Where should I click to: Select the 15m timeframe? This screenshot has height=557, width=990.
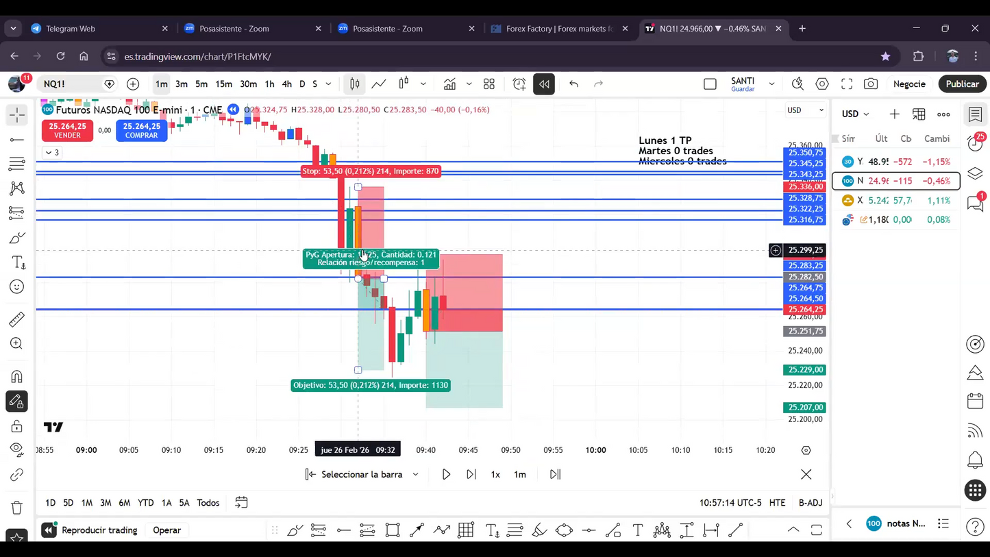[x=223, y=84]
